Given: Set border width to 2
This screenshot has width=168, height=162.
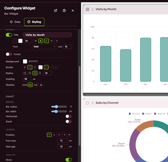Looking at the screenshot, I should click(35, 67).
